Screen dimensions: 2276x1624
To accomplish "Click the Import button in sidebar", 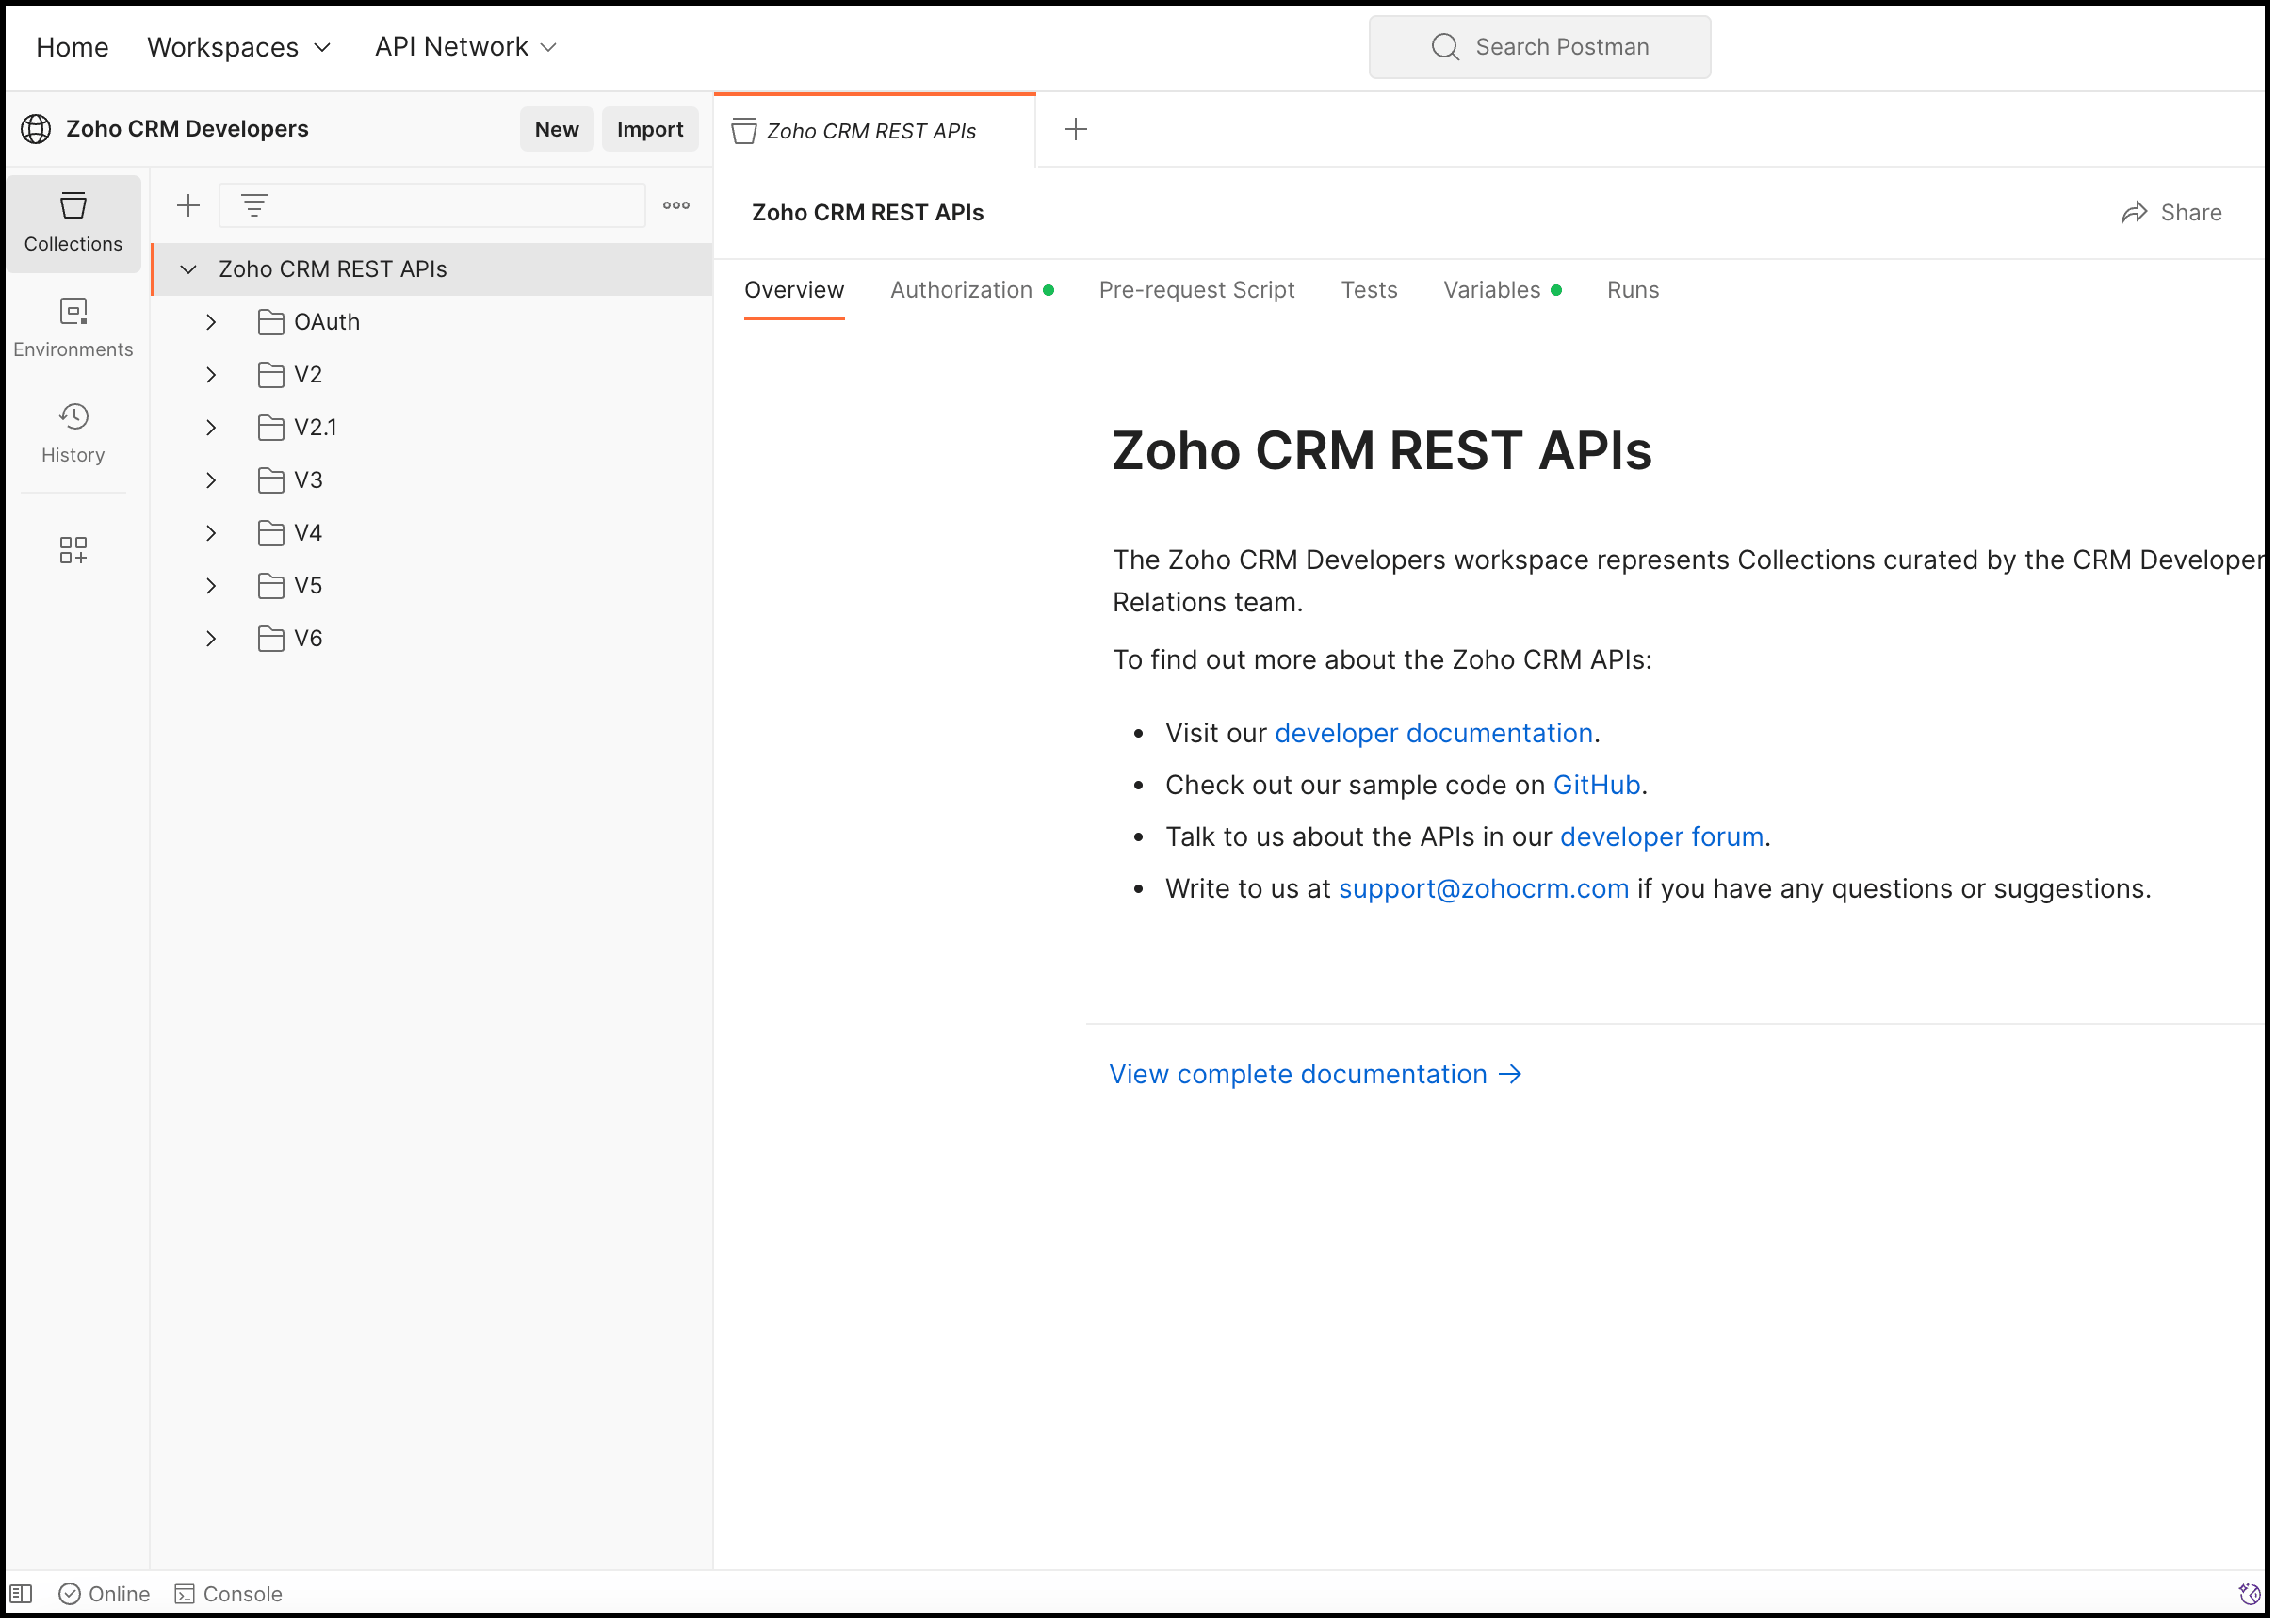I will coord(650,128).
